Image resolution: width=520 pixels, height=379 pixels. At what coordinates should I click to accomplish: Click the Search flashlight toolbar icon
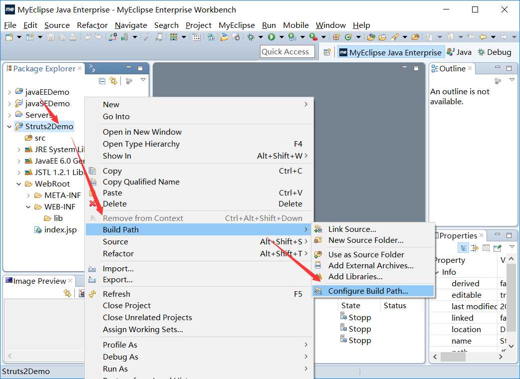(x=394, y=37)
